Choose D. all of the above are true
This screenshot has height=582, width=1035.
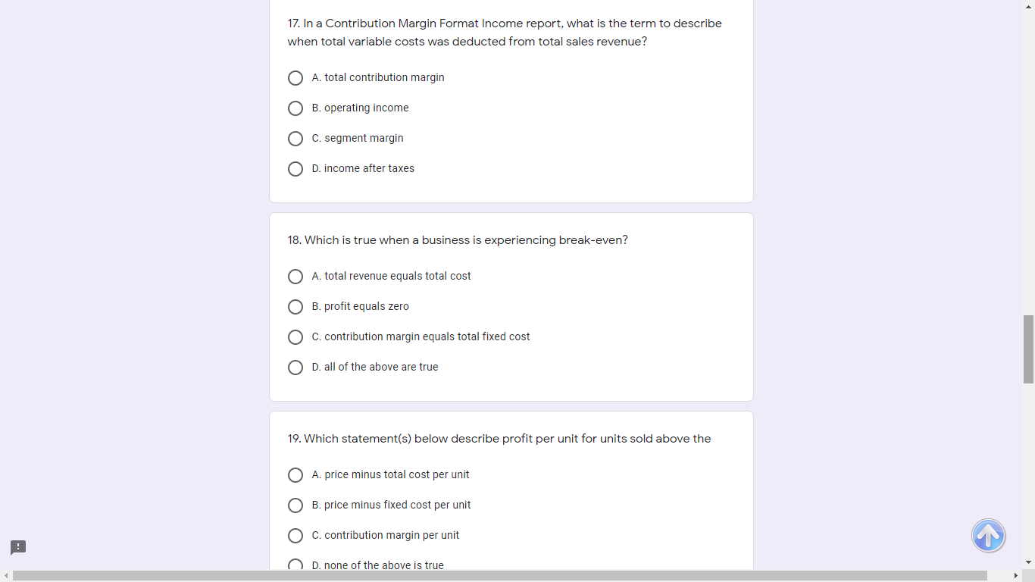click(295, 367)
